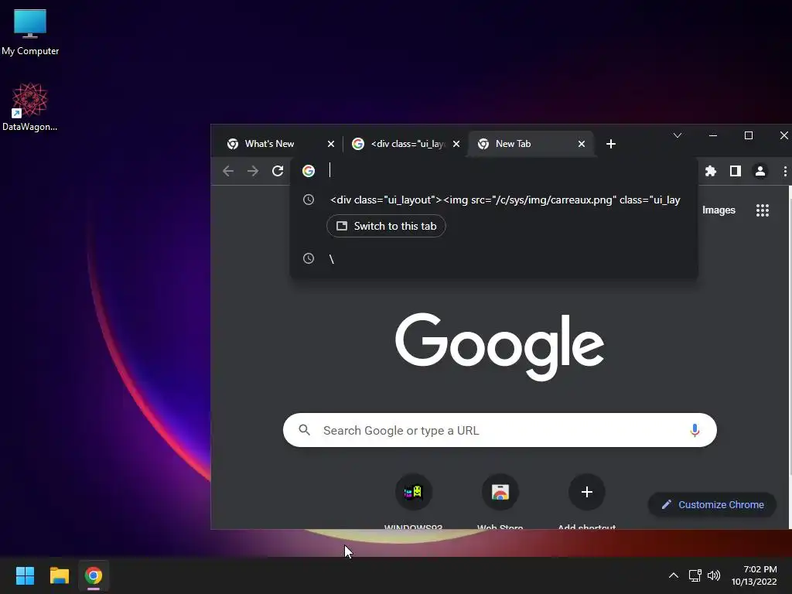Click the Search Google or type a URL box

pos(500,430)
